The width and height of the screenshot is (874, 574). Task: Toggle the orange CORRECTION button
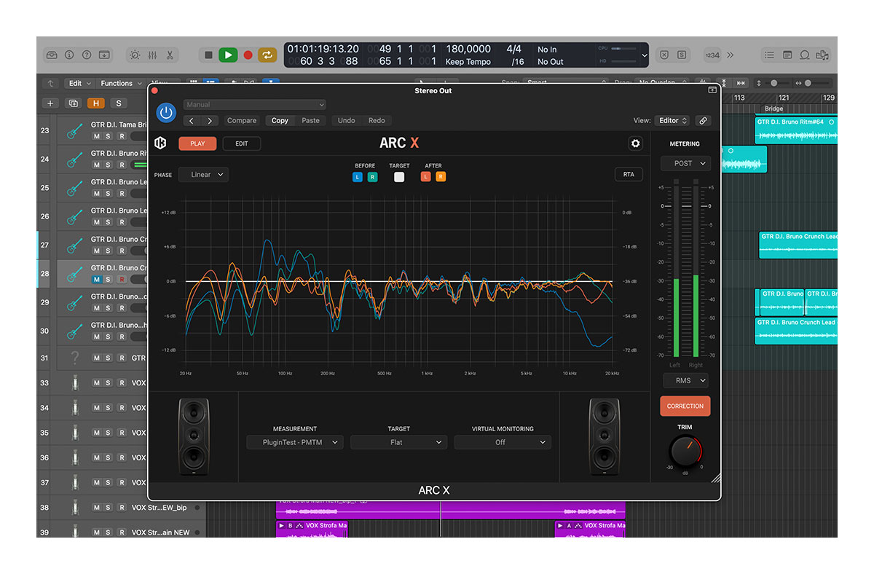pos(685,406)
